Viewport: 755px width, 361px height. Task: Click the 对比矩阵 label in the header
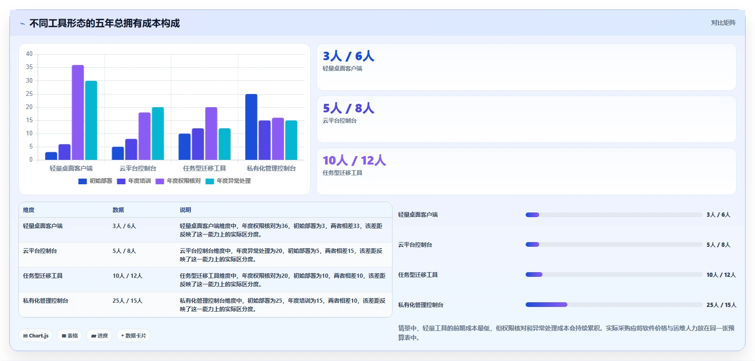coord(723,23)
